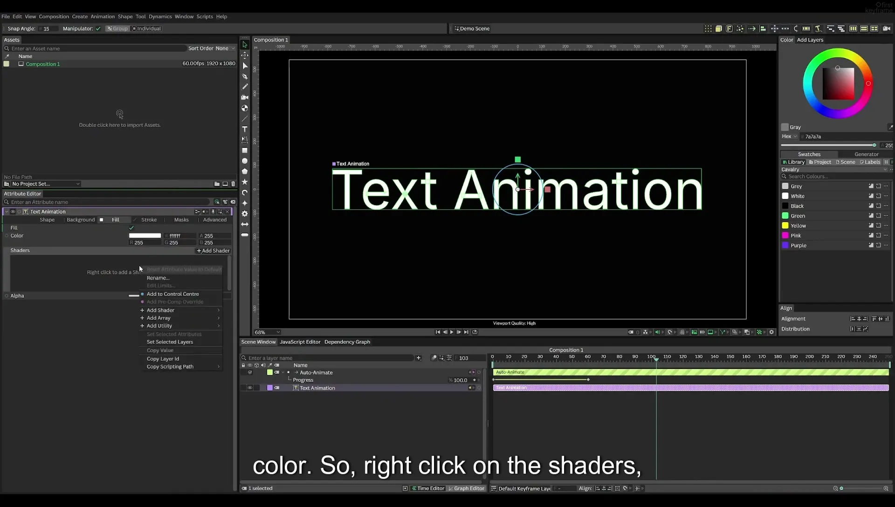Toggle the eye in the Attribute Editor header
The height and width of the screenshot is (507, 895).
tap(13, 212)
